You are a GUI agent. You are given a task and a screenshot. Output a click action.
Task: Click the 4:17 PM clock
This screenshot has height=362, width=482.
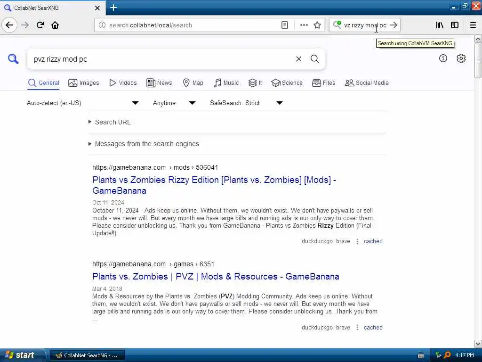465,355
